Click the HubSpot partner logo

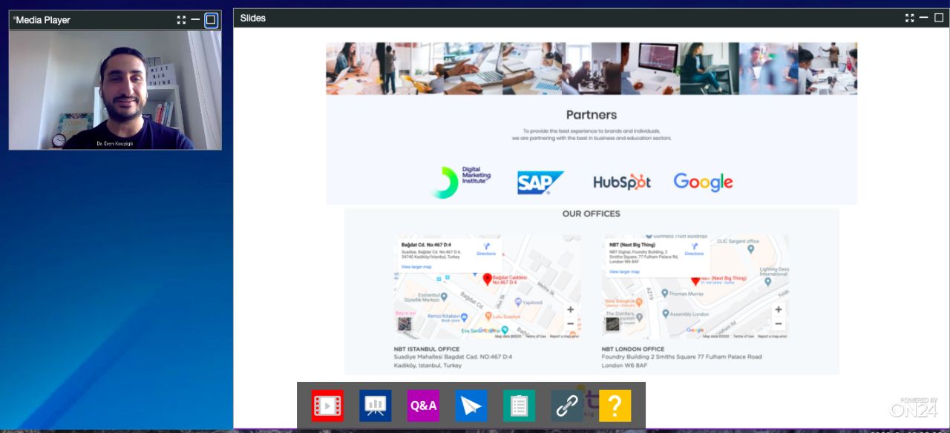tap(622, 182)
